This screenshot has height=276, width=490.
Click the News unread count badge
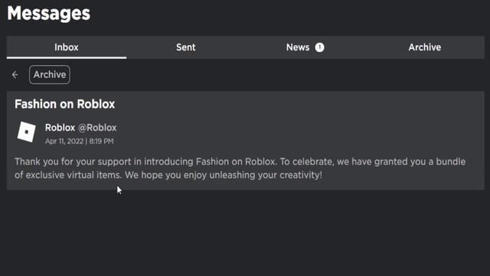tap(319, 48)
